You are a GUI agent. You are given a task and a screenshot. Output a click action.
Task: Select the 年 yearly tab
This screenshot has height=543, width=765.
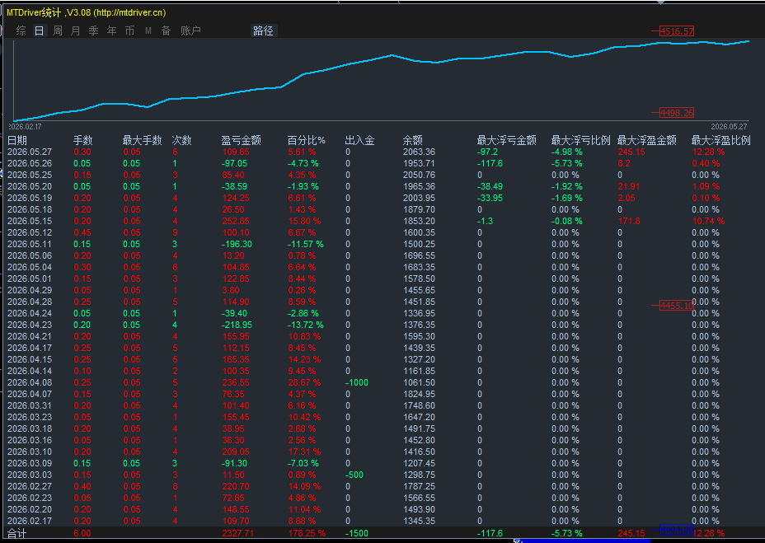pyautogui.click(x=112, y=30)
